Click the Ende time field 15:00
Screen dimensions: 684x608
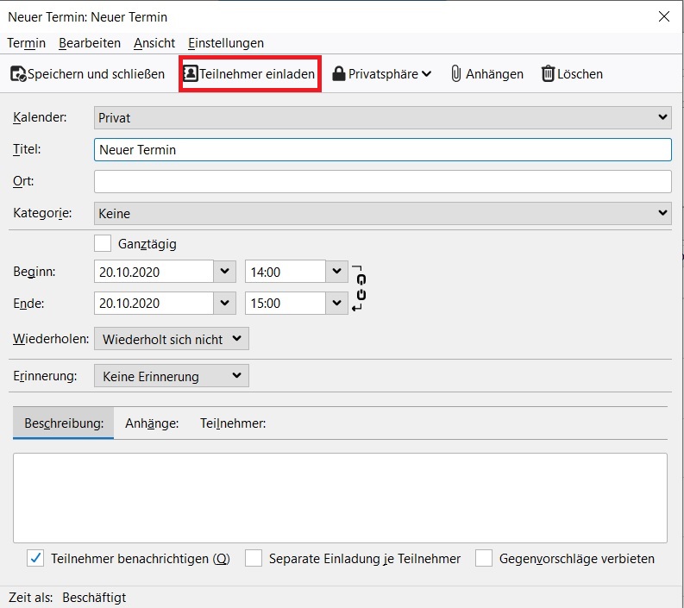tap(286, 303)
